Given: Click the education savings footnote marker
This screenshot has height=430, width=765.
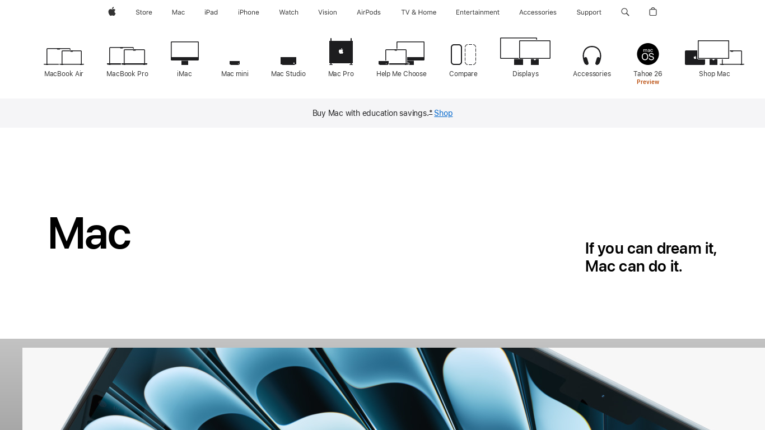Looking at the screenshot, I should [431, 112].
